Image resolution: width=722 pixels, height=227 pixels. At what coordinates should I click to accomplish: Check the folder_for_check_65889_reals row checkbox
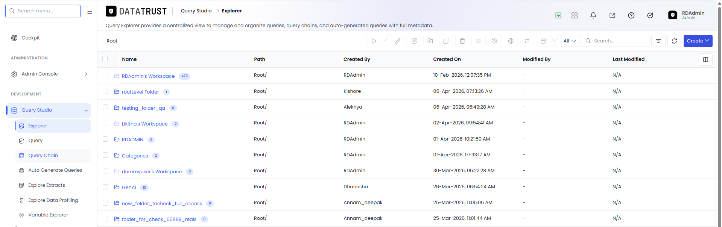coord(105,219)
